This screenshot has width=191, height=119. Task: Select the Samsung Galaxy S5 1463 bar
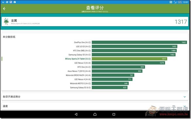coord(134,55)
